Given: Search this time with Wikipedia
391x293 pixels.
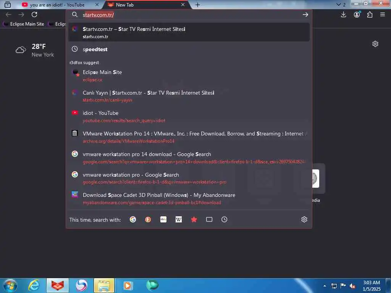Looking at the screenshot, I should (179, 219).
